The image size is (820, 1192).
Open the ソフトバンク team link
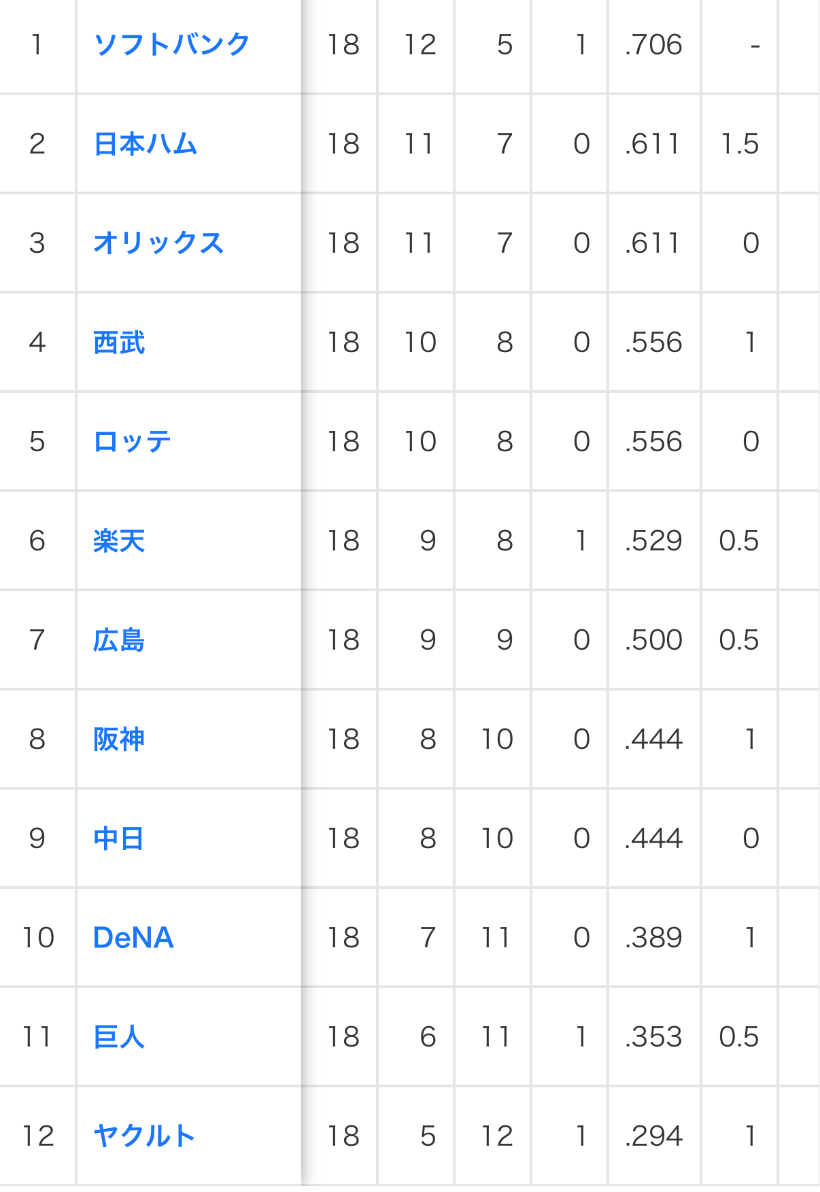[x=172, y=45]
